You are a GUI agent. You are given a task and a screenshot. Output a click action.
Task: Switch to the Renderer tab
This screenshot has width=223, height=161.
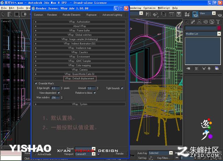(52, 15)
